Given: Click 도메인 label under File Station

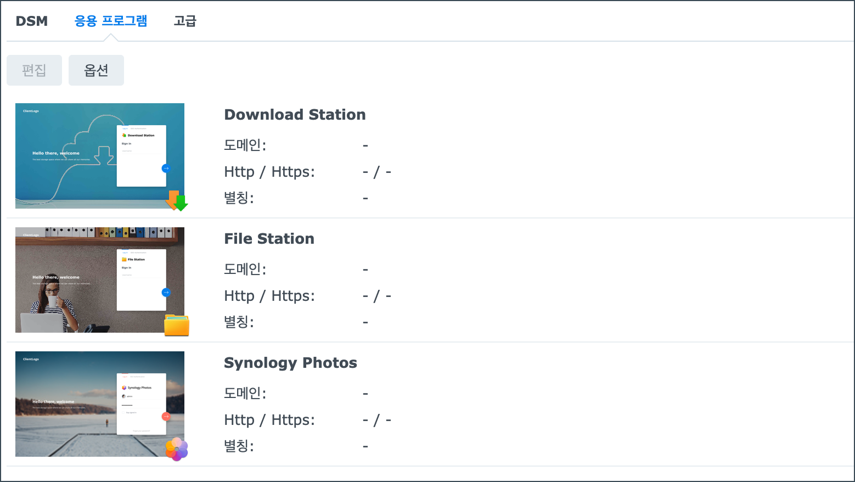Looking at the screenshot, I should (x=245, y=270).
